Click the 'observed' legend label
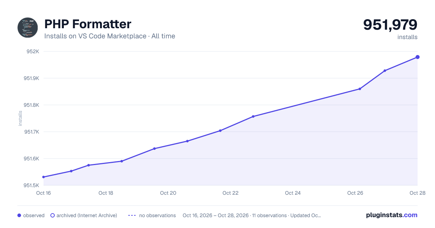Viewport: 435px width, 228px height. pyautogui.click(x=34, y=215)
